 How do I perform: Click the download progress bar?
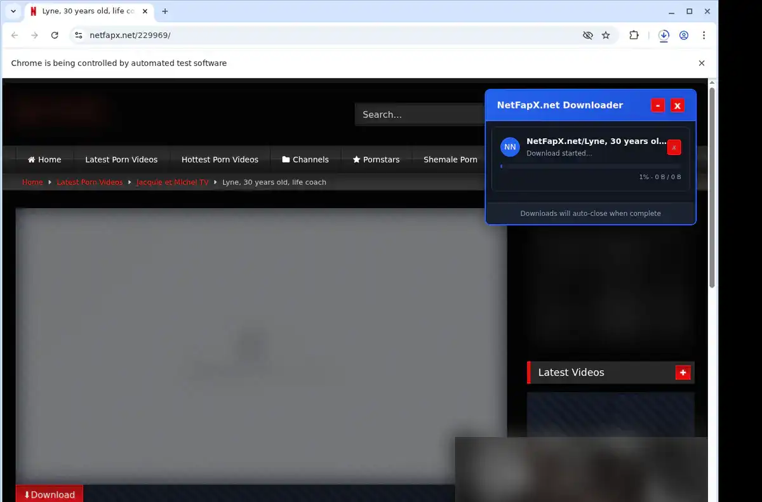click(x=591, y=166)
